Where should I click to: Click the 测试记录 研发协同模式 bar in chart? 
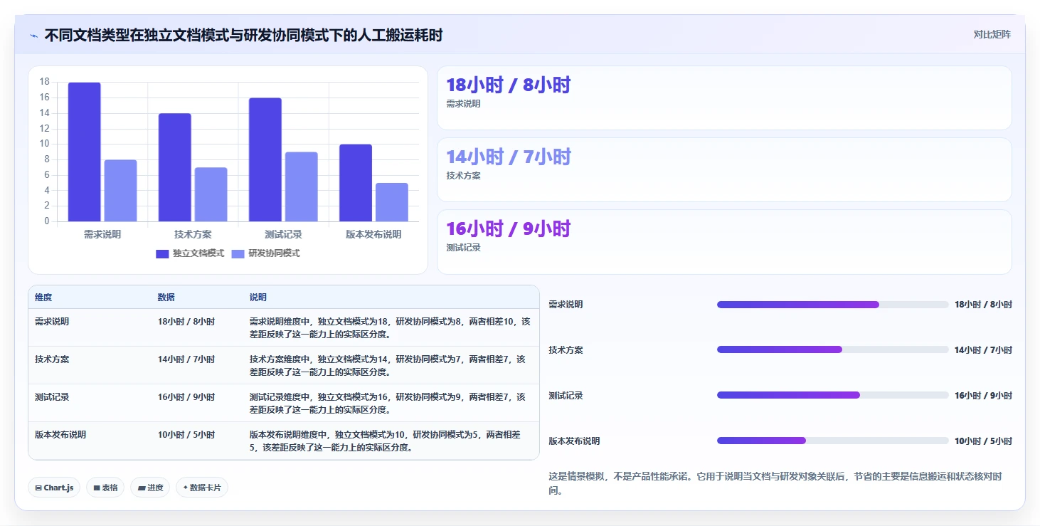click(302, 186)
